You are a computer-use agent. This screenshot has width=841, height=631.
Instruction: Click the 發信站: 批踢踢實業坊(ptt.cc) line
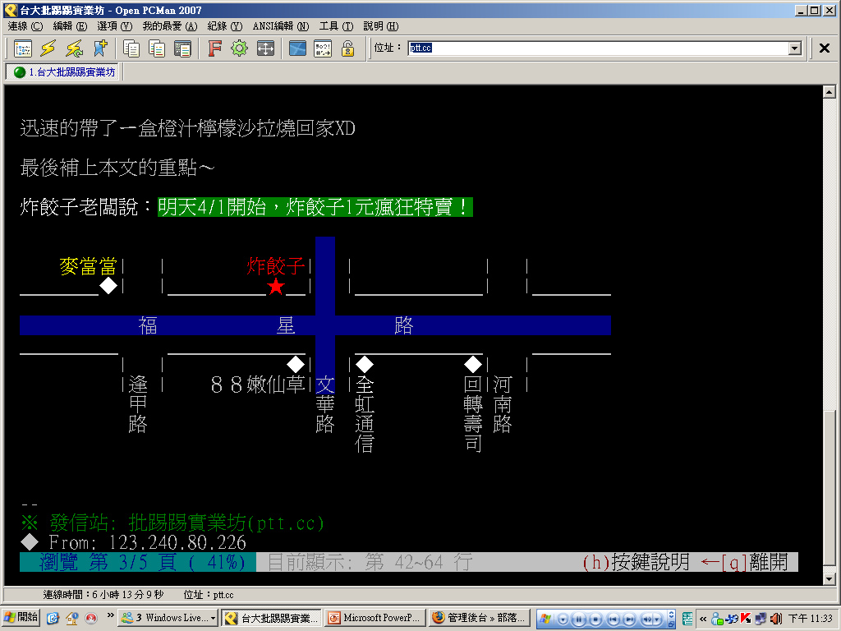point(172,523)
